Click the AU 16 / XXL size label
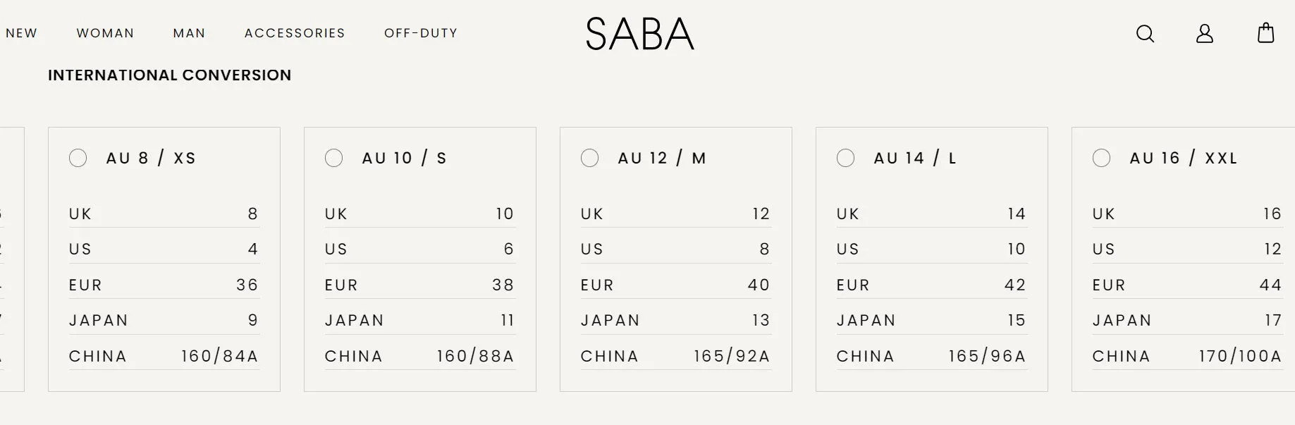The height and width of the screenshot is (425, 1295). pyautogui.click(x=1184, y=158)
